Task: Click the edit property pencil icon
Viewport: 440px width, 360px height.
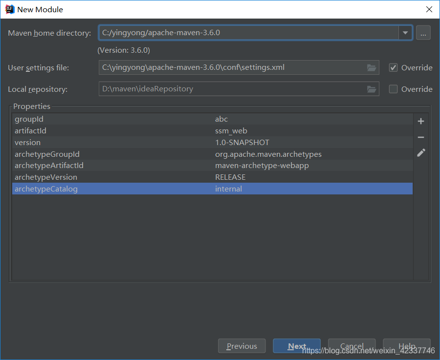Action: pos(421,152)
